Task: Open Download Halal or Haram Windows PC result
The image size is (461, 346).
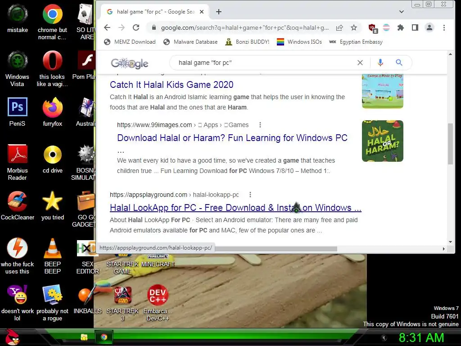Action: tap(232, 138)
